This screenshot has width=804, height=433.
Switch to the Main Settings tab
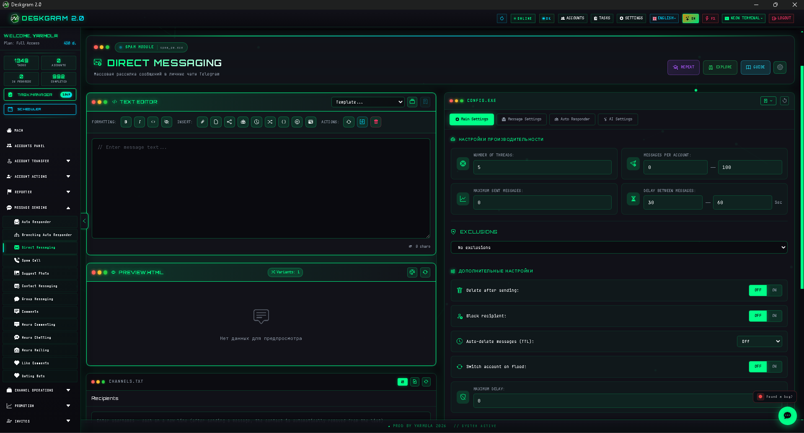(x=472, y=119)
